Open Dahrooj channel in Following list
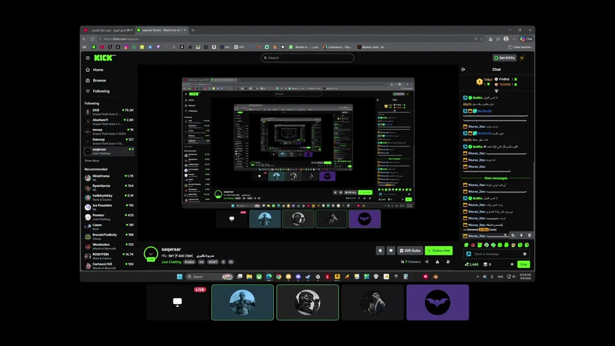This screenshot has height=346, width=615. point(109,141)
